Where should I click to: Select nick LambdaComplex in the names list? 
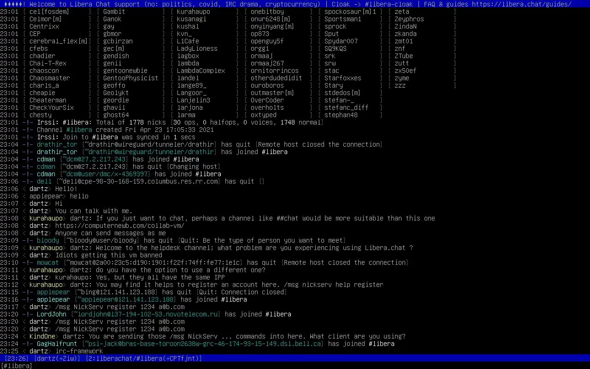[x=201, y=71]
